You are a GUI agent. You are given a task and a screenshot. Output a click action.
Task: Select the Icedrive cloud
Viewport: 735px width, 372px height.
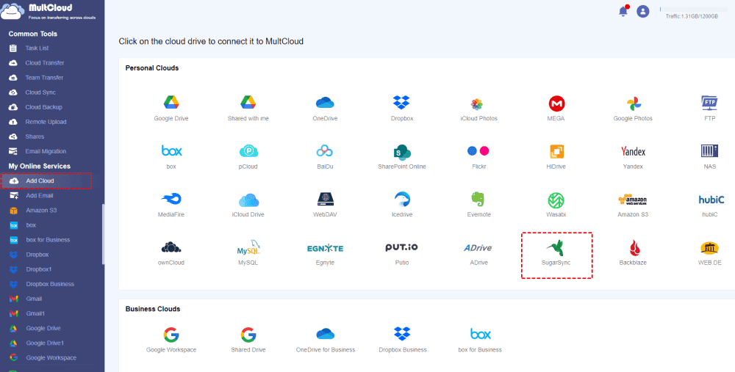click(x=402, y=205)
